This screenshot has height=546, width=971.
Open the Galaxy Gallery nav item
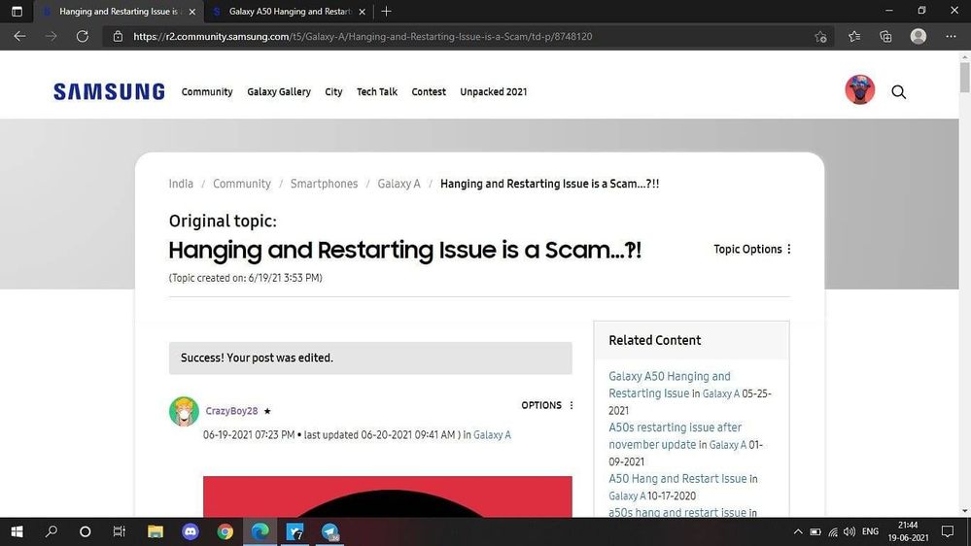(x=279, y=91)
